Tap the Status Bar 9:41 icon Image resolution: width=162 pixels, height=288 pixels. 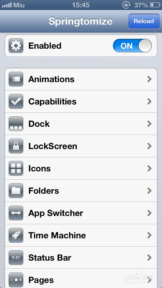tap(16, 258)
